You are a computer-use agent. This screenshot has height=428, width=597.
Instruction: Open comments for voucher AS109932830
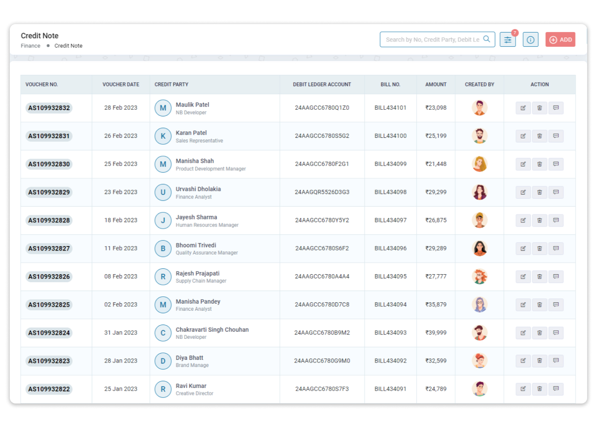click(556, 164)
